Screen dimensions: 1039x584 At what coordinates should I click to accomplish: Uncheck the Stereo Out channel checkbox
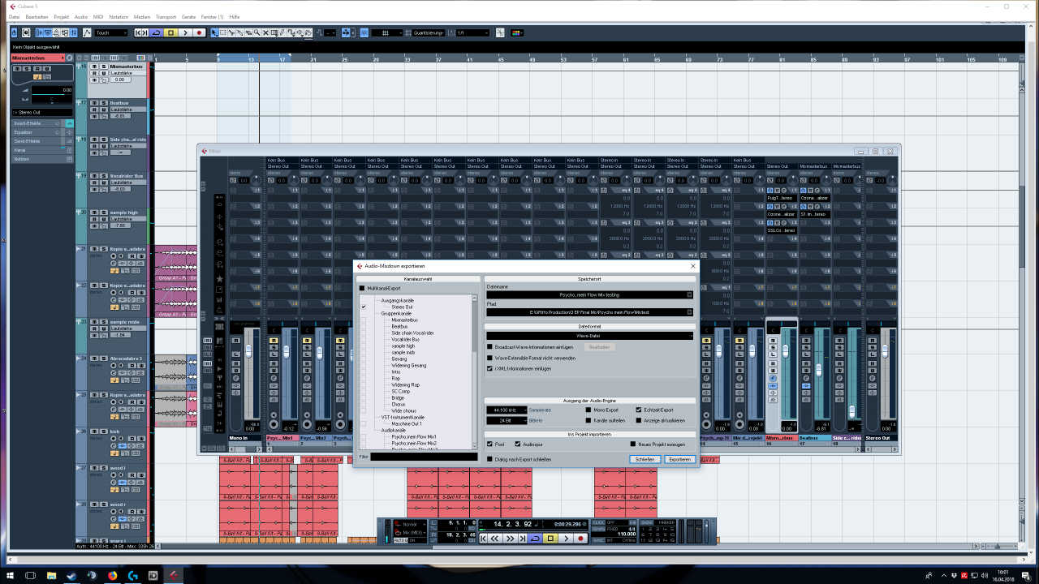point(364,307)
